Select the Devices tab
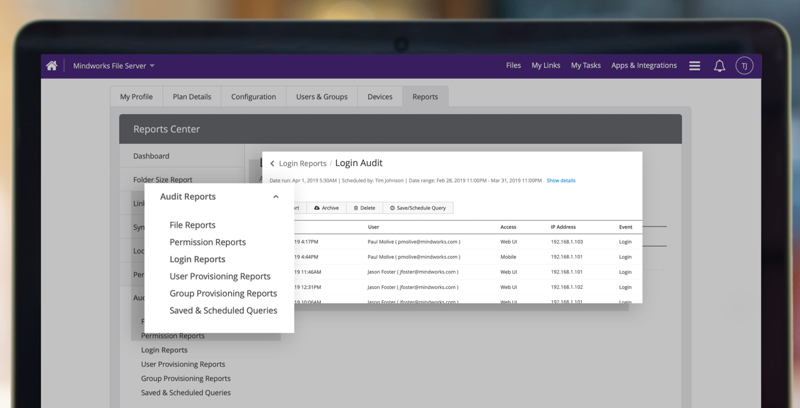Screen dimensions: 800x408 (380, 97)
